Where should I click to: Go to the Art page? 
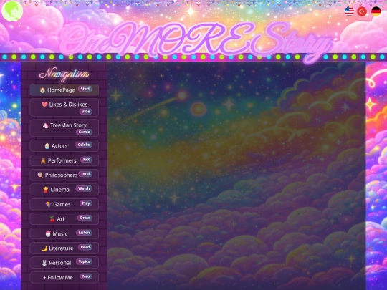pos(64,218)
